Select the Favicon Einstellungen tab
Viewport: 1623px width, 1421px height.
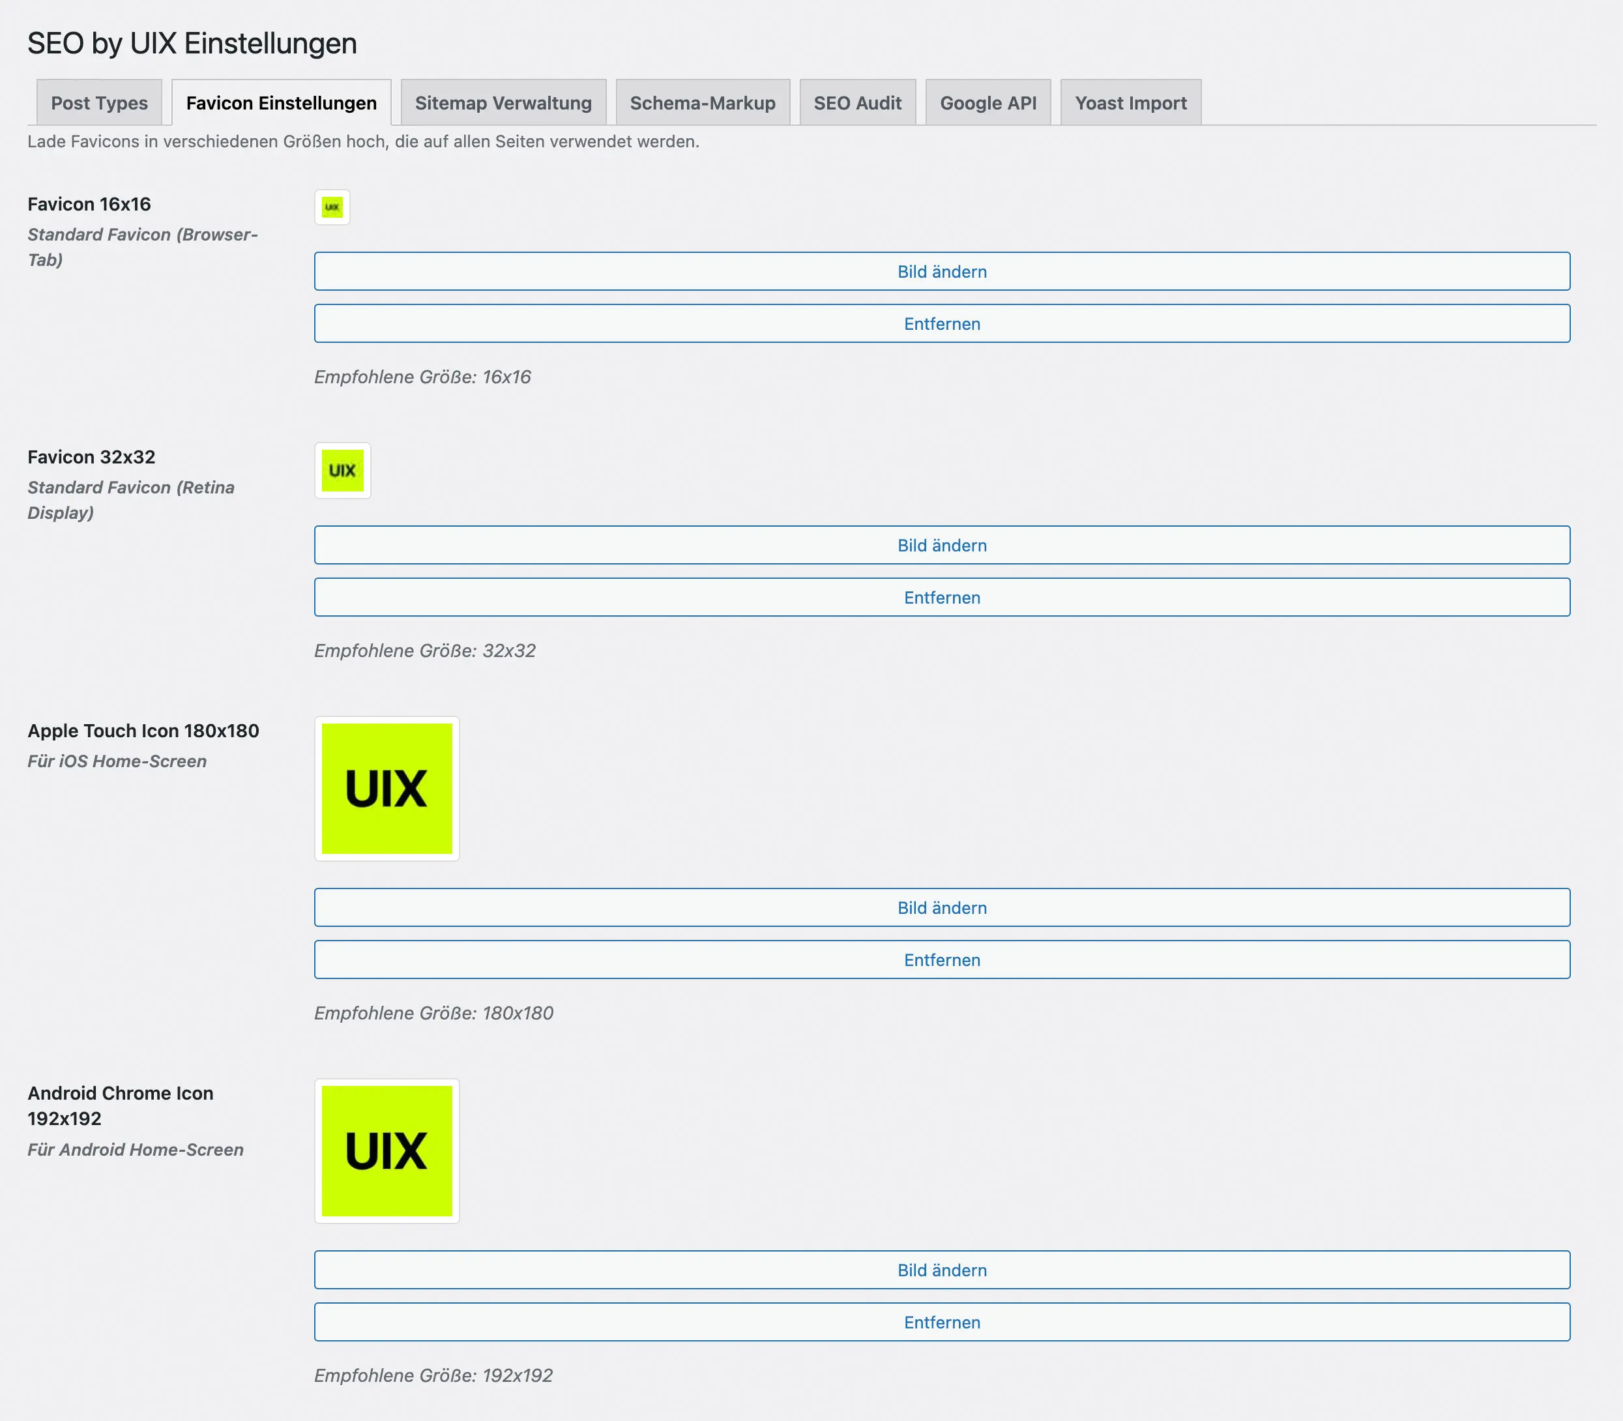pyautogui.click(x=282, y=103)
